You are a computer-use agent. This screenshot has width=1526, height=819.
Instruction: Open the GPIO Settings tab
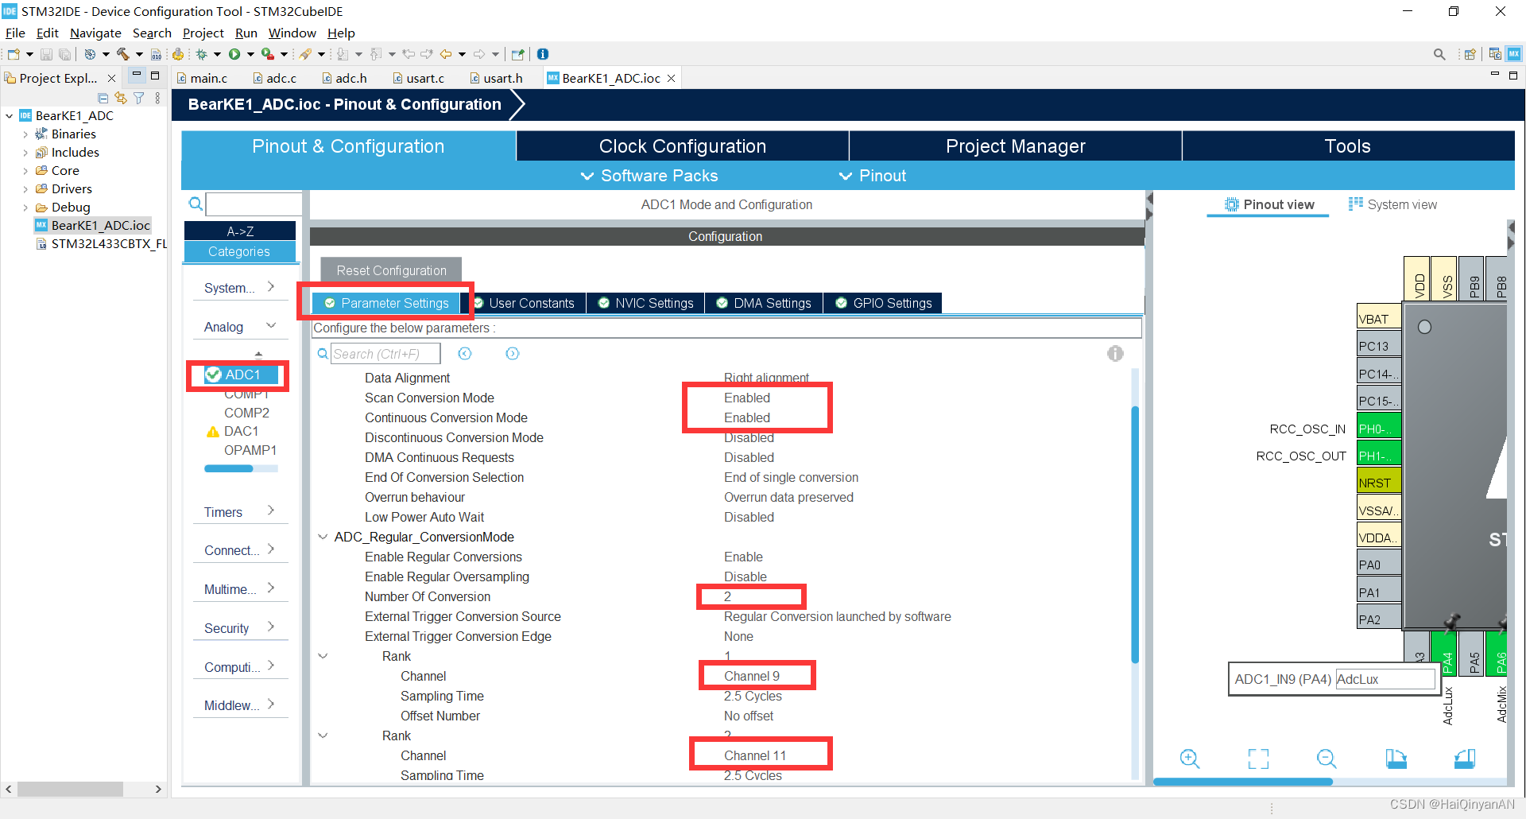883,303
